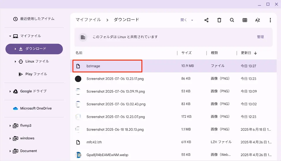This screenshot has width=281, height=161.
Task: Click the trash delete icon
Action: pos(219,20)
